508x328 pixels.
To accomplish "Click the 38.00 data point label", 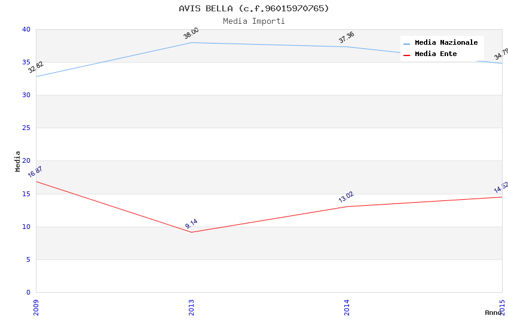I will pos(191,33).
